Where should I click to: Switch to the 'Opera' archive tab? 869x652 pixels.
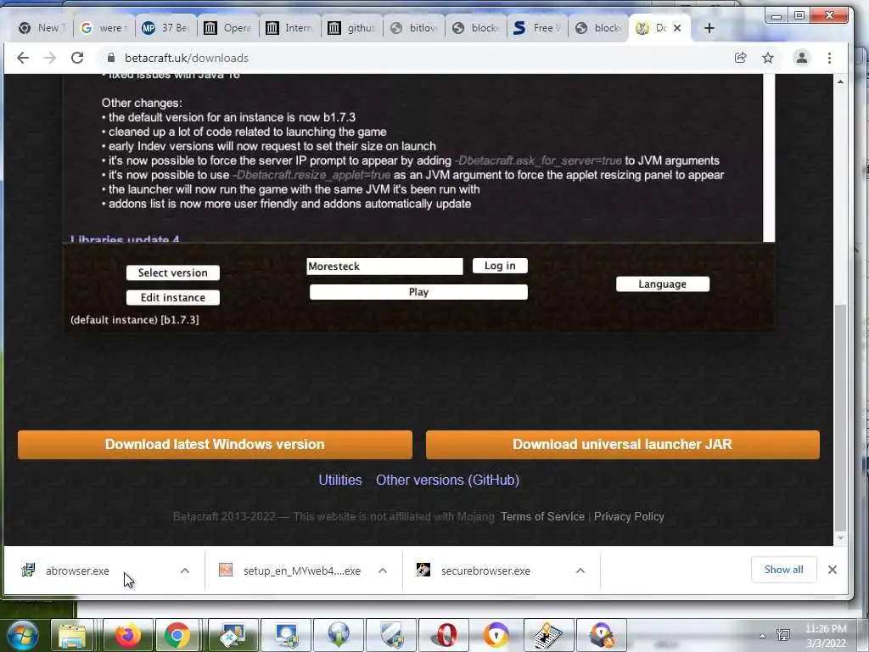tap(227, 28)
